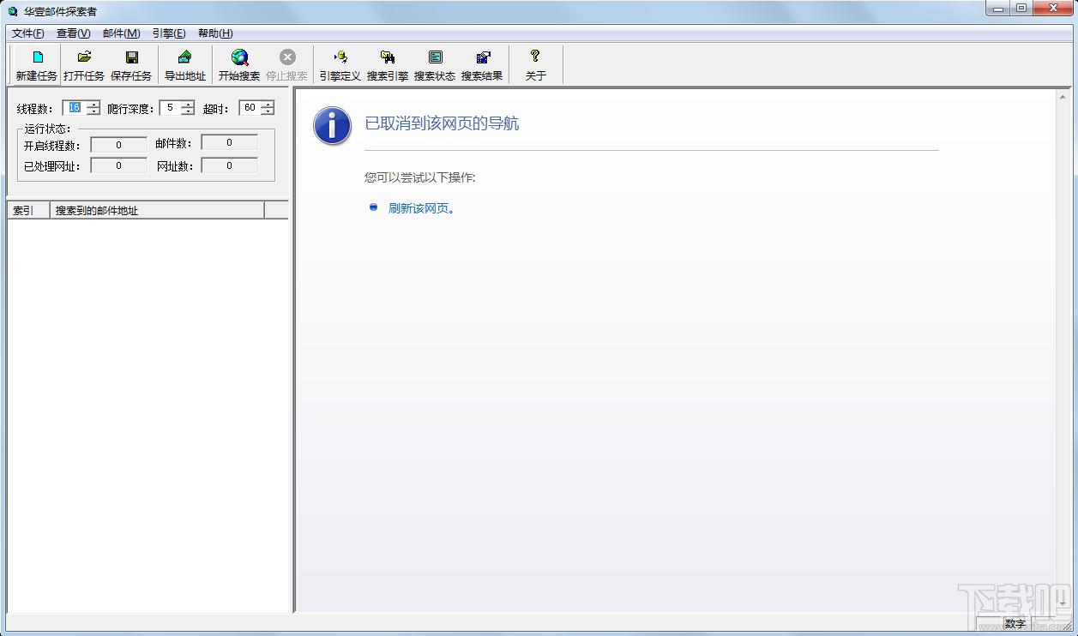Open the 邮件(M) menu

point(121,33)
